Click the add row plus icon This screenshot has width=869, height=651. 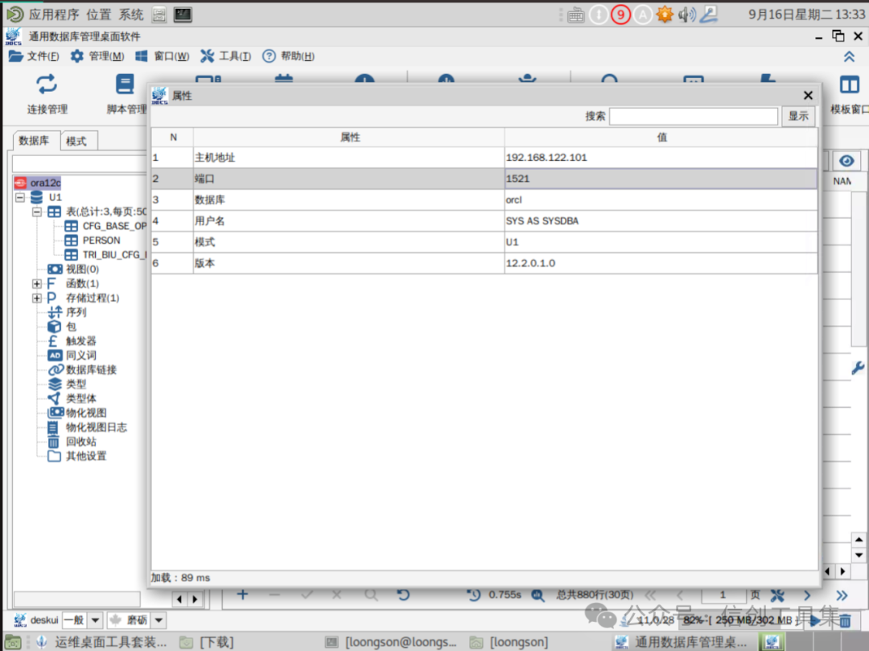click(x=242, y=595)
